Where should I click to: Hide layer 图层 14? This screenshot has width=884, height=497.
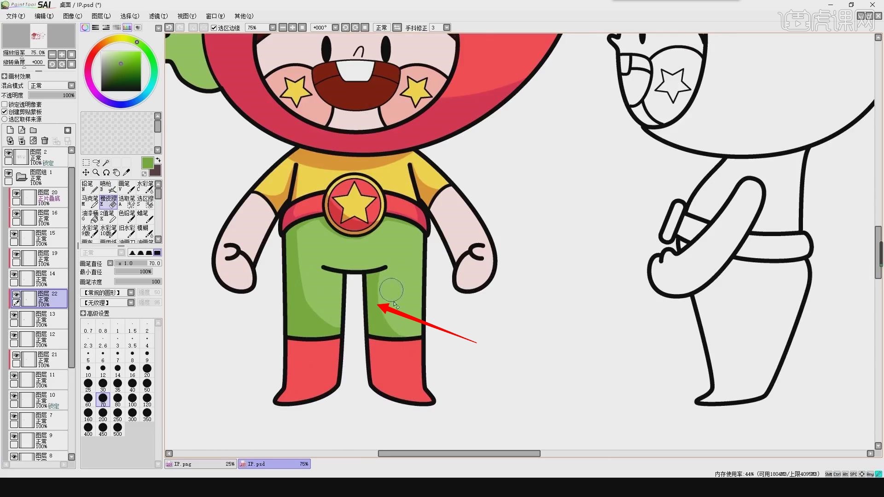[x=14, y=275]
